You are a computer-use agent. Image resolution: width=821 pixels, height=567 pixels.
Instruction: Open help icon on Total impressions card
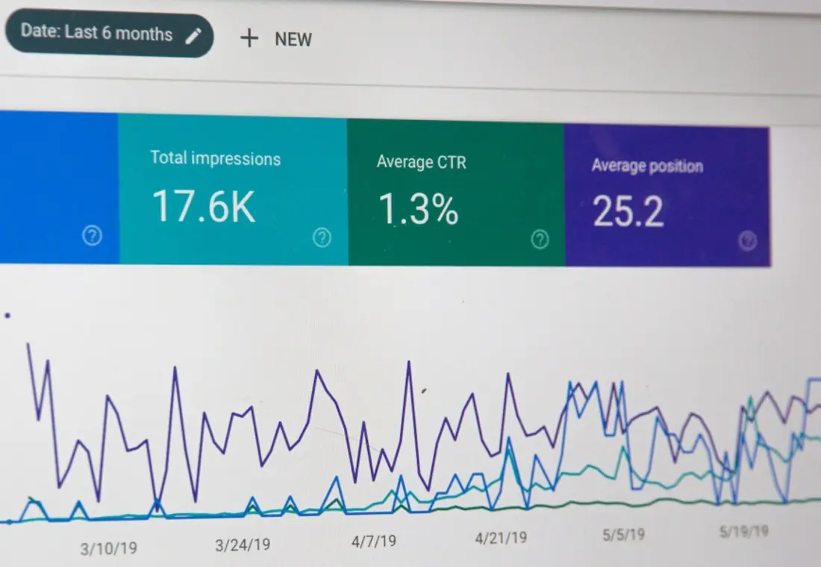pos(322,238)
